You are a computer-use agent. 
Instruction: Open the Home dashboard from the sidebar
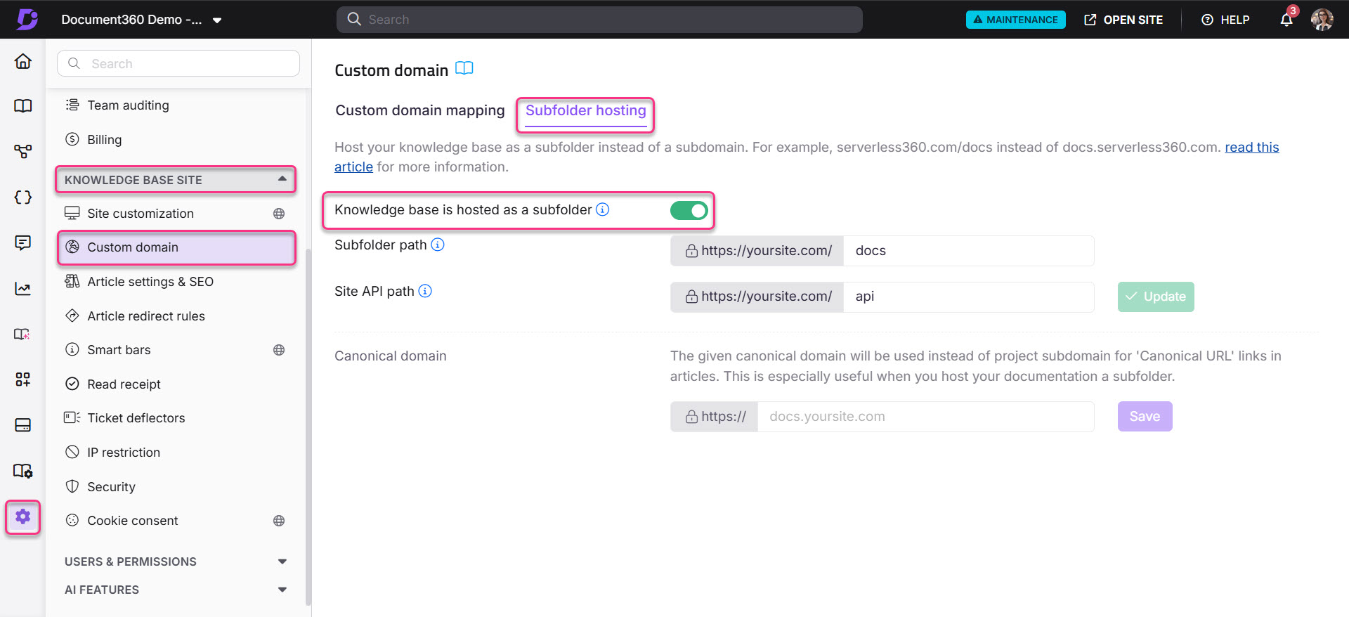22,62
